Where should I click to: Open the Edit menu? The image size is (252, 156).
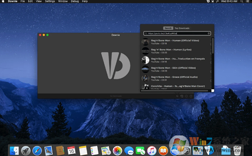tap(30, 1)
